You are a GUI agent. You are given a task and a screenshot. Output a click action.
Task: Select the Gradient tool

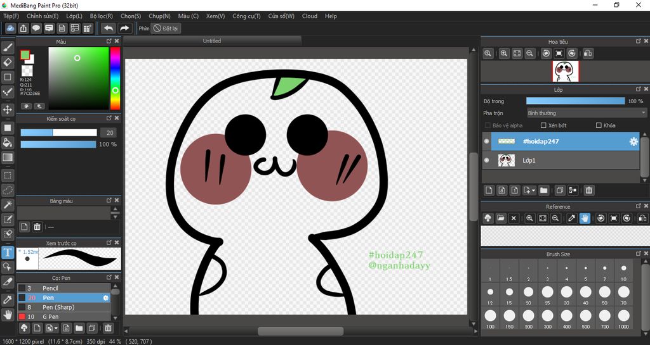click(x=8, y=157)
